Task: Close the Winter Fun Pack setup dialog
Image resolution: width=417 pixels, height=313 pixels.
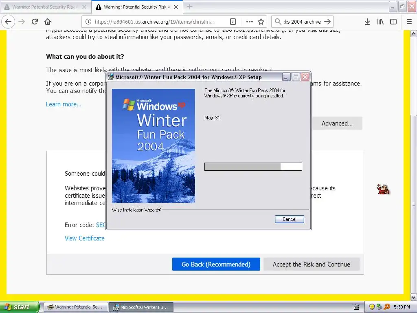Action: pyautogui.click(x=305, y=77)
